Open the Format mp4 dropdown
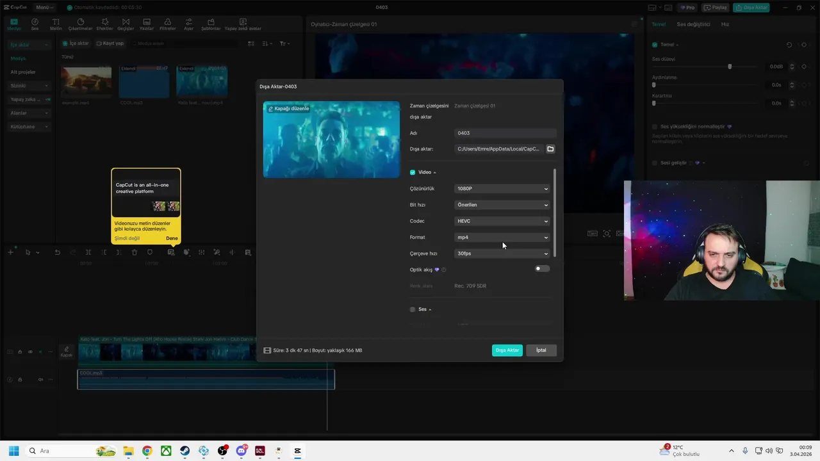Screen dimensions: 820x461 502,238
